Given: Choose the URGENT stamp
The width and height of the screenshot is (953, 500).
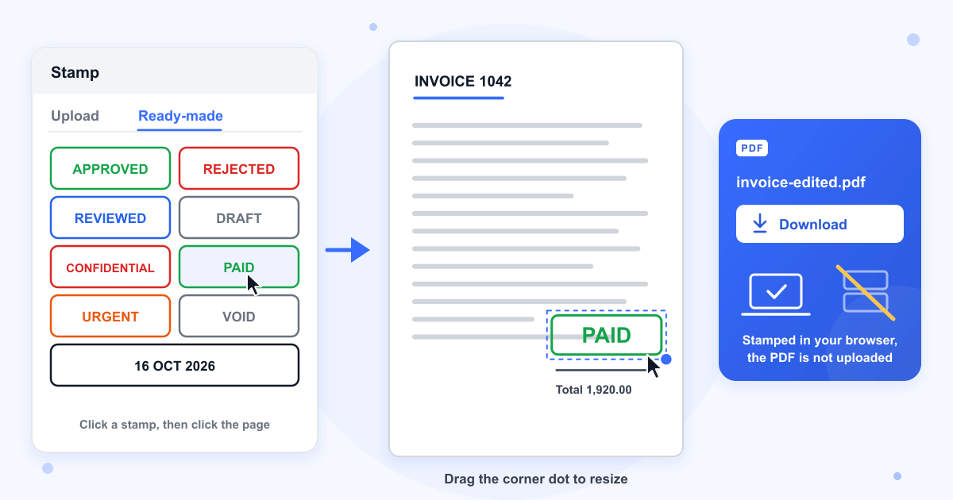Looking at the screenshot, I should click(110, 317).
